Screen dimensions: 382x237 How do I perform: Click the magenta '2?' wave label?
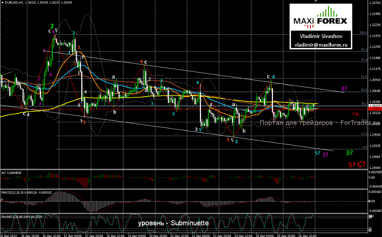(x=344, y=89)
